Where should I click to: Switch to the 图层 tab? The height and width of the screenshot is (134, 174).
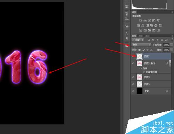click(134, 36)
